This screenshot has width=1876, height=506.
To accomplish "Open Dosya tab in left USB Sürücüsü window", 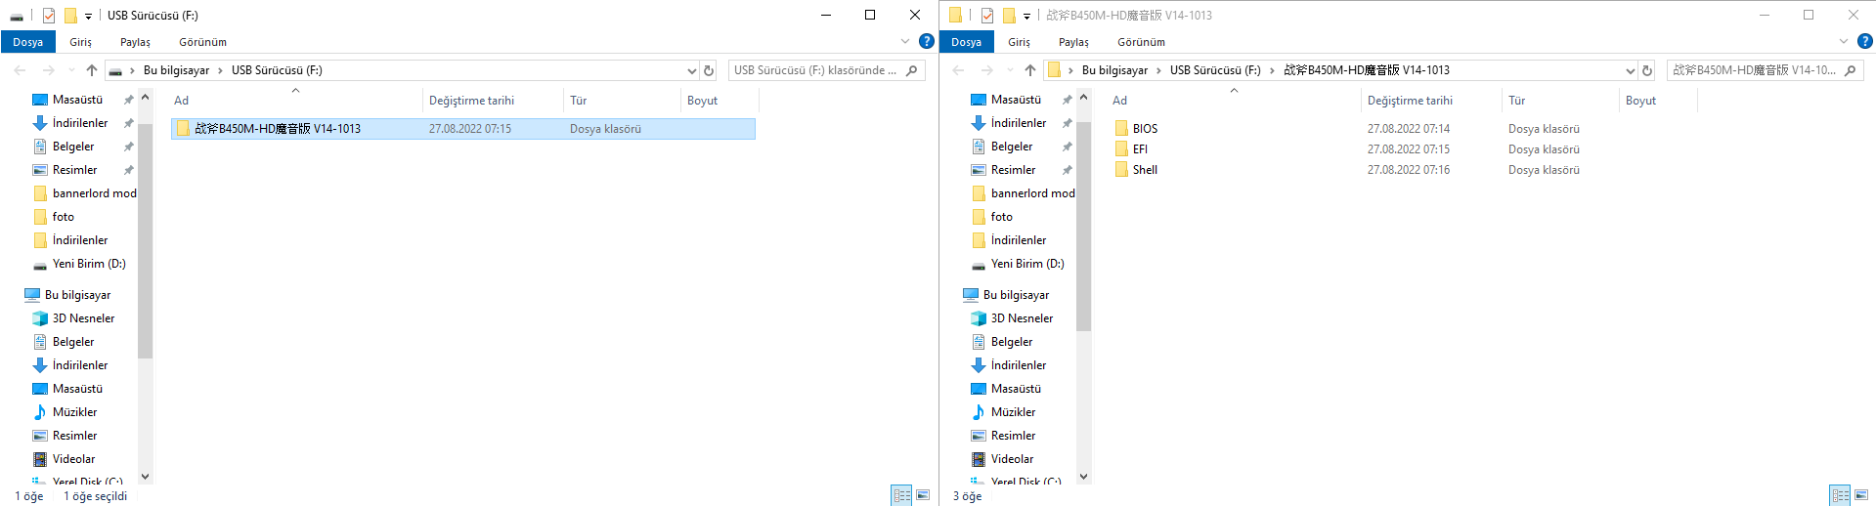I will pos(27,42).
